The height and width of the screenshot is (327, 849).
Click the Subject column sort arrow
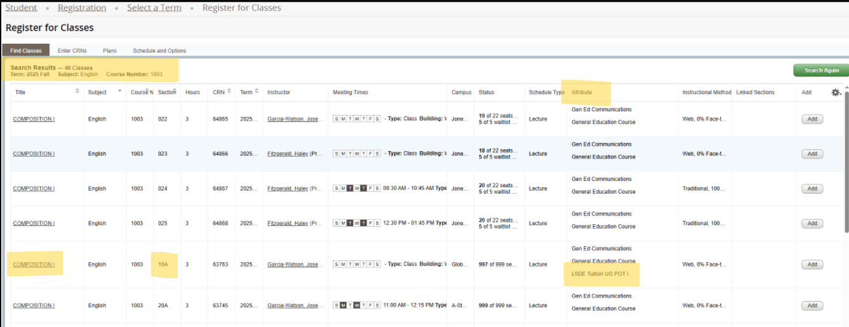pos(119,91)
